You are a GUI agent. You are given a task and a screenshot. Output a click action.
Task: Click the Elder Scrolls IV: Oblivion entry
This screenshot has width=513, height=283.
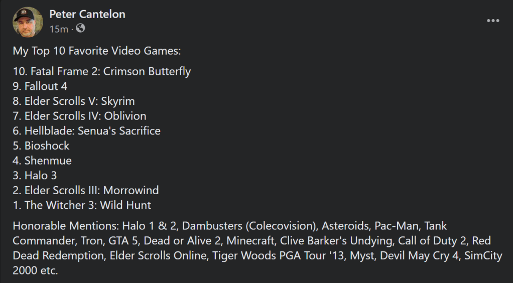(x=79, y=116)
